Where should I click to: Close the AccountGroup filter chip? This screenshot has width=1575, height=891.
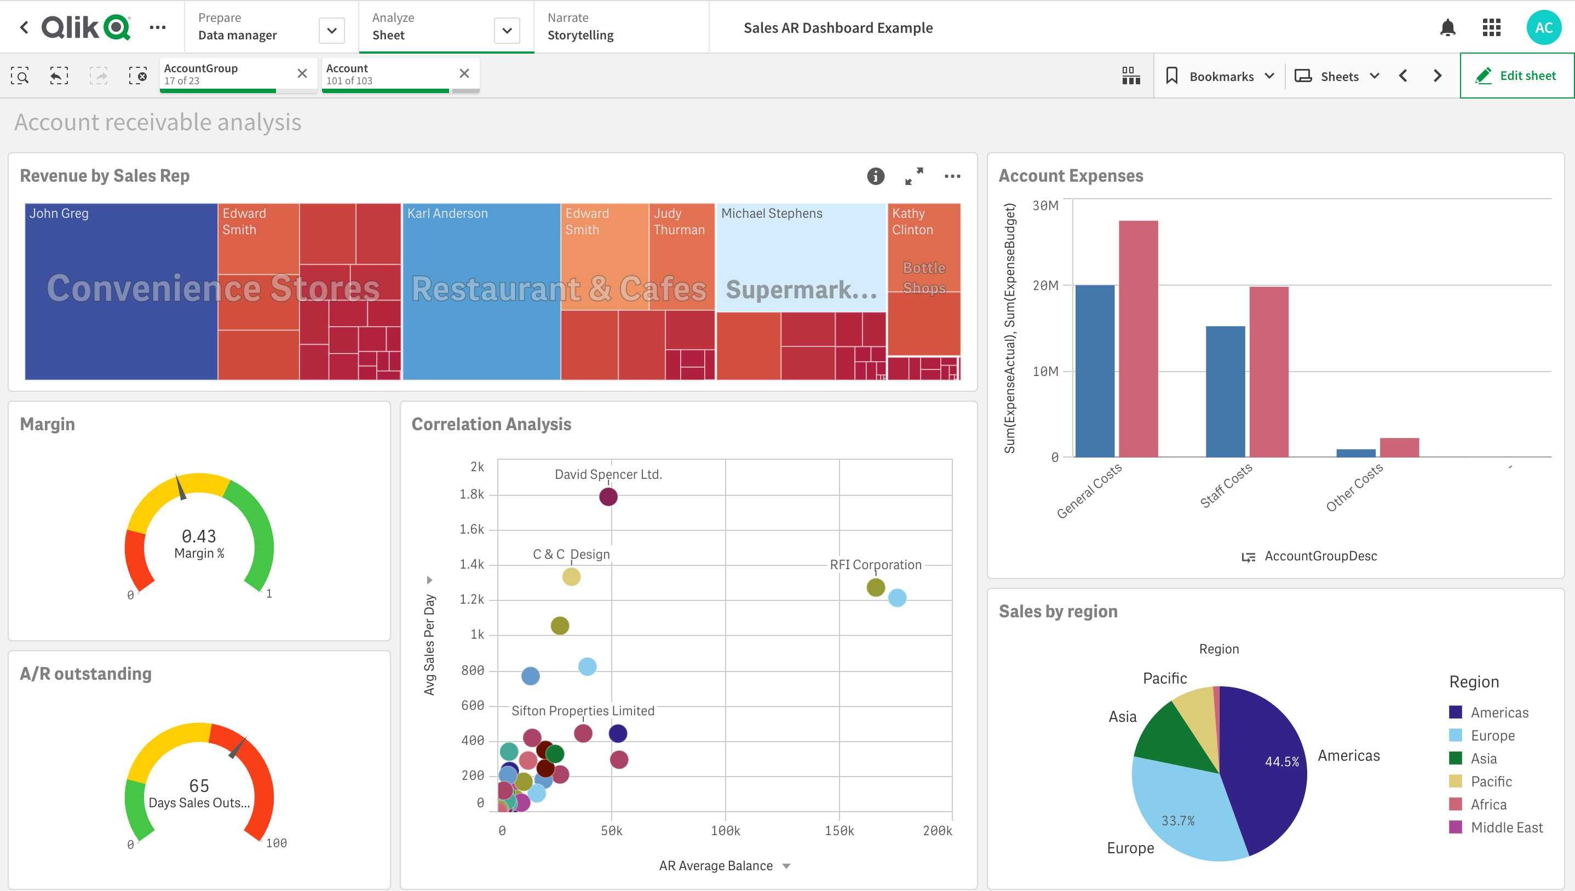(x=303, y=74)
